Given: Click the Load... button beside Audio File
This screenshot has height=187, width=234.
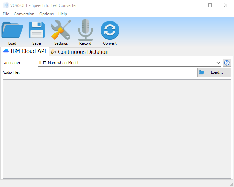Looking at the screenshot, I should [x=214, y=72].
